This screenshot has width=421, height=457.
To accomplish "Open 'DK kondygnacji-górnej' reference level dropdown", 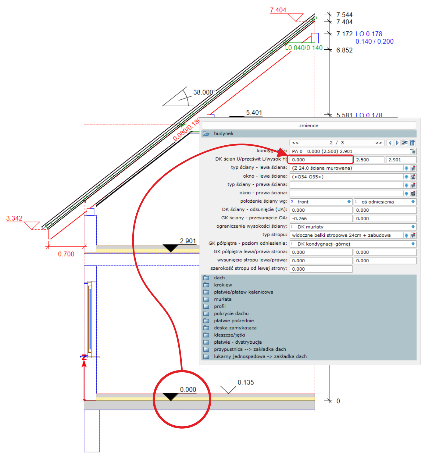I will [x=413, y=244].
